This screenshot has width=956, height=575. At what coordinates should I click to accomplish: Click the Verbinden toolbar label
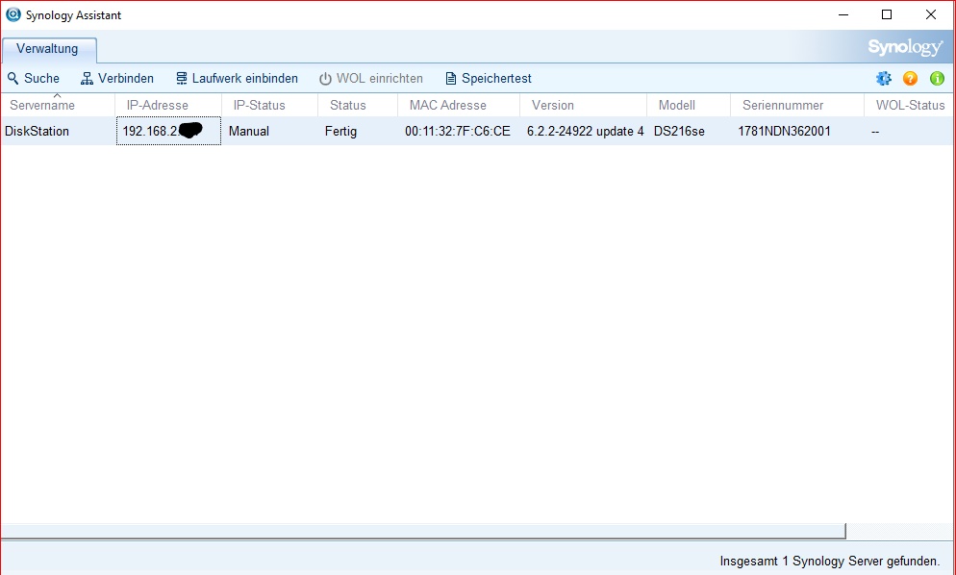click(x=126, y=79)
